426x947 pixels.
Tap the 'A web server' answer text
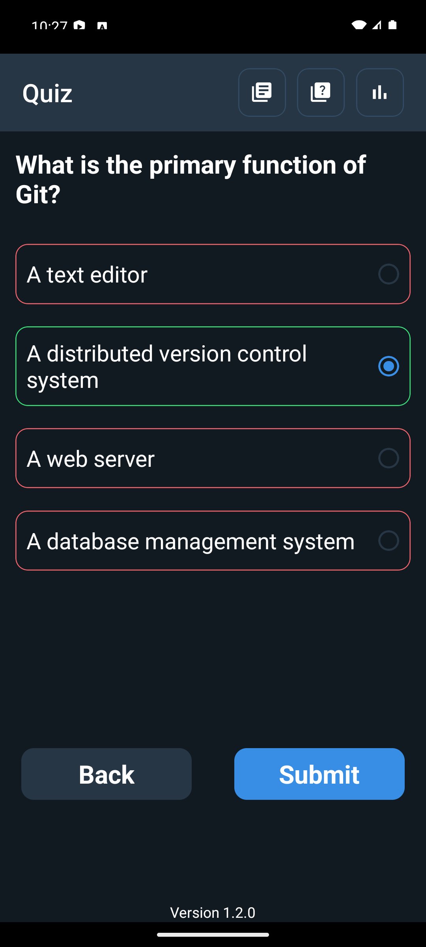coord(91,459)
